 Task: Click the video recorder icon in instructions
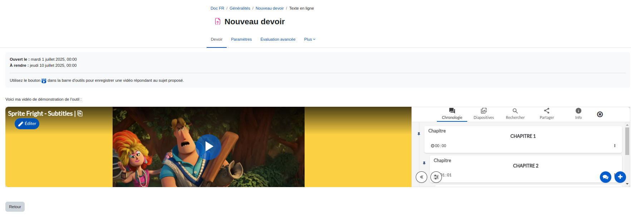click(44, 81)
